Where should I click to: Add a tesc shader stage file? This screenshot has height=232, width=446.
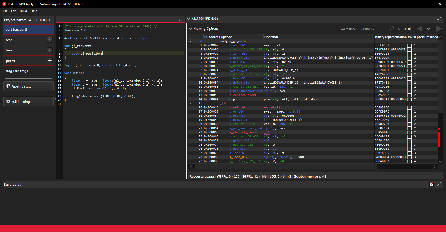[x=50, y=40]
